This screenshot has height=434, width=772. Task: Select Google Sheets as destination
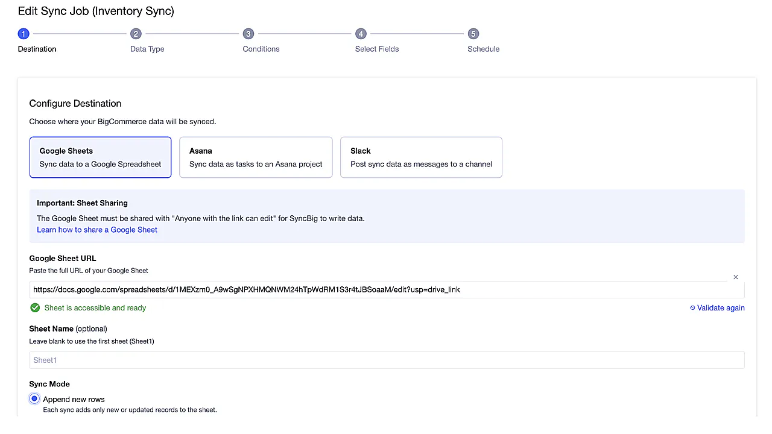[x=100, y=157]
